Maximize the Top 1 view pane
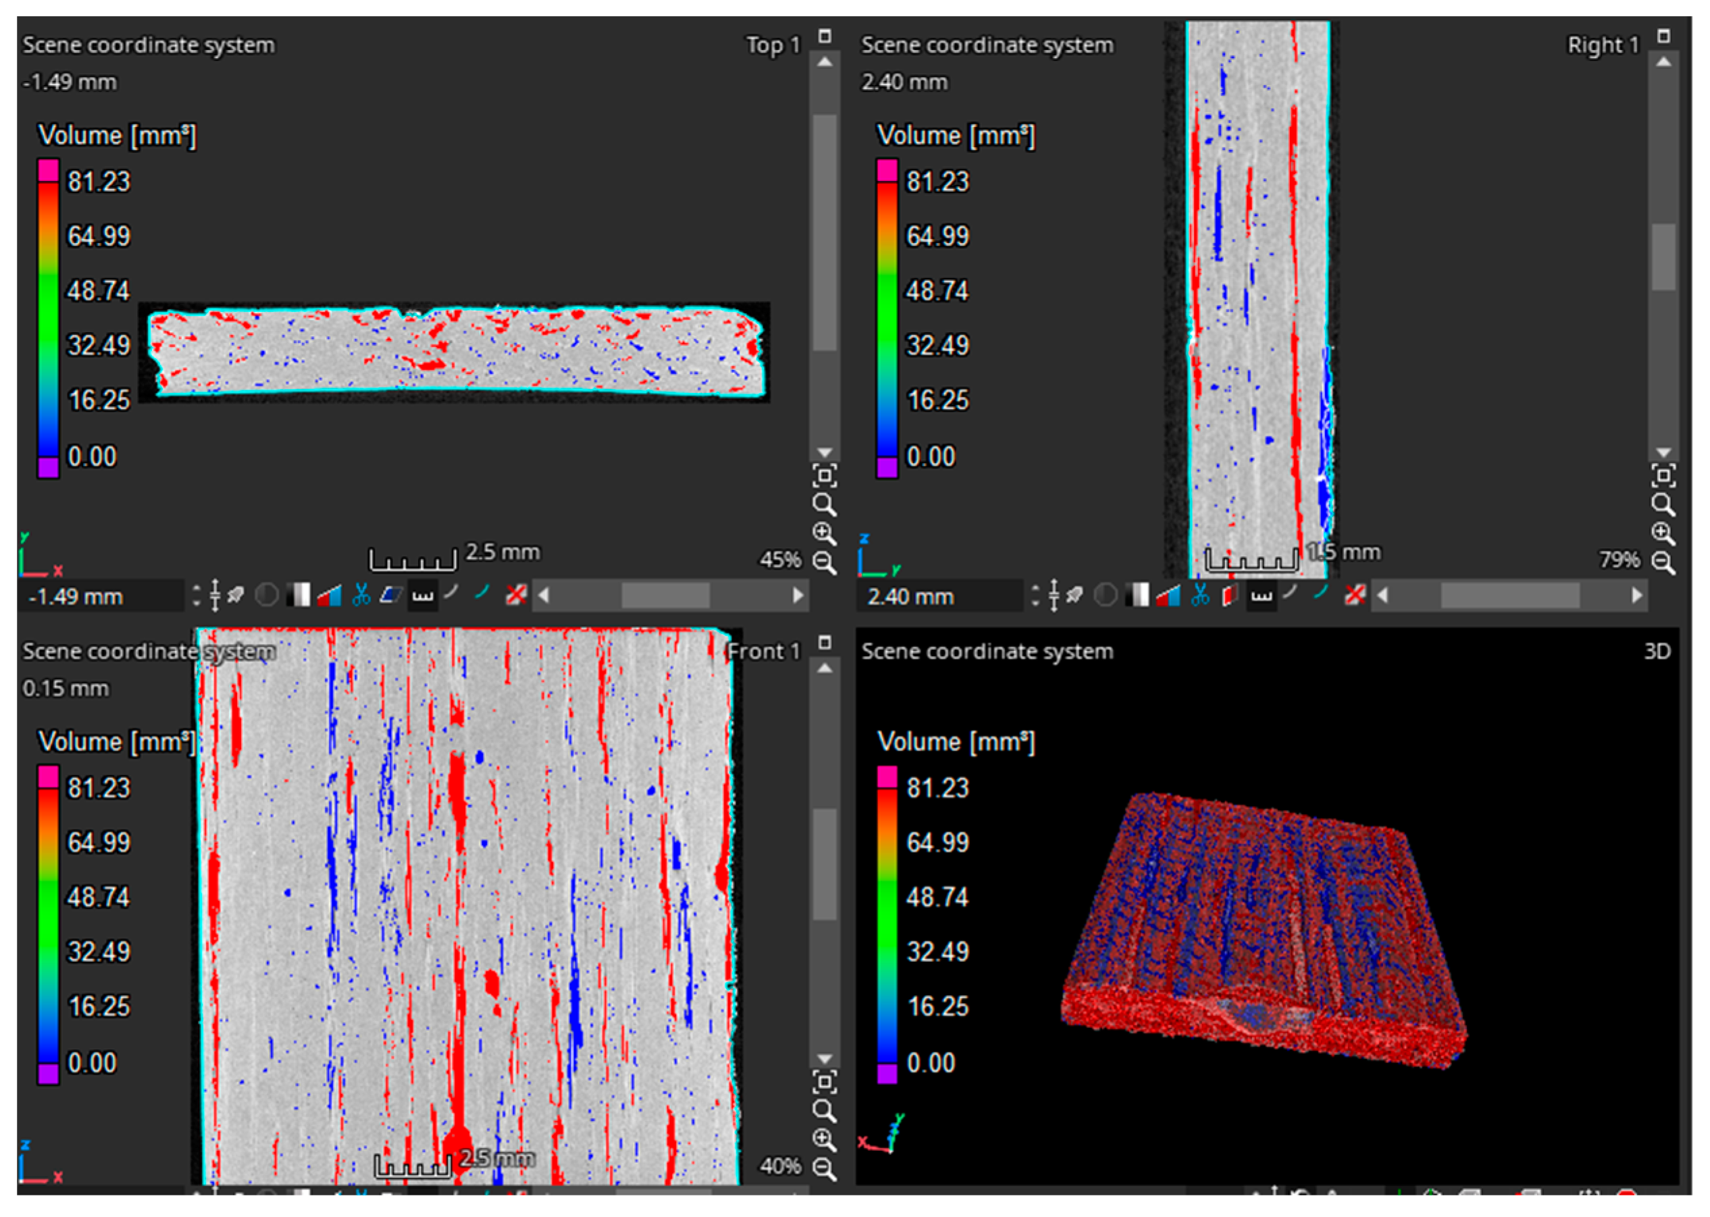The height and width of the screenshot is (1217, 1710). tap(825, 36)
